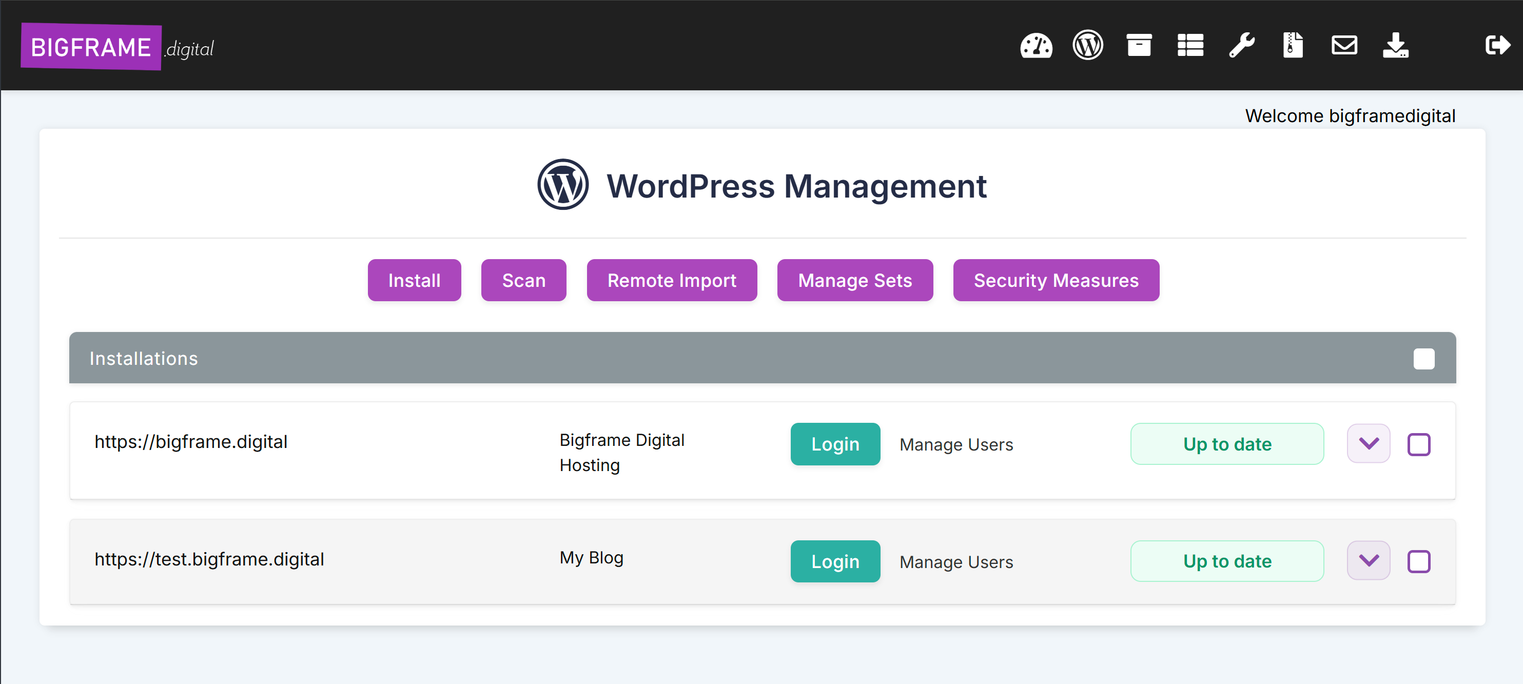Open the dashboard gauge icon
This screenshot has width=1523, height=684.
1036,46
